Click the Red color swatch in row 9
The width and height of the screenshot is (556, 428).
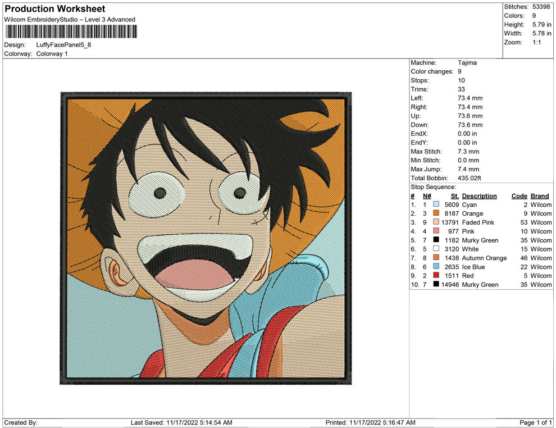(x=436, y=275)
